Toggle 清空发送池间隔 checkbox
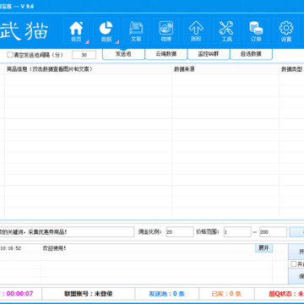The height and width of the screenshot is (304, 304). pos(10,55)
